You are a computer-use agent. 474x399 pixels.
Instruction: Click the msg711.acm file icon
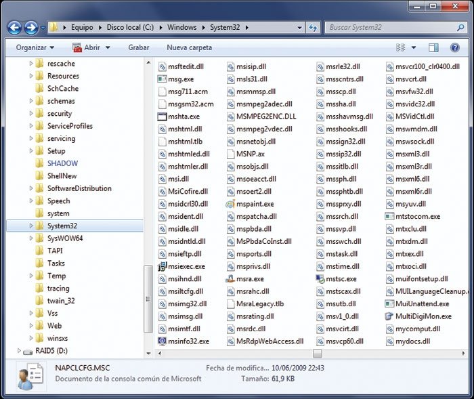coord(162,91)
